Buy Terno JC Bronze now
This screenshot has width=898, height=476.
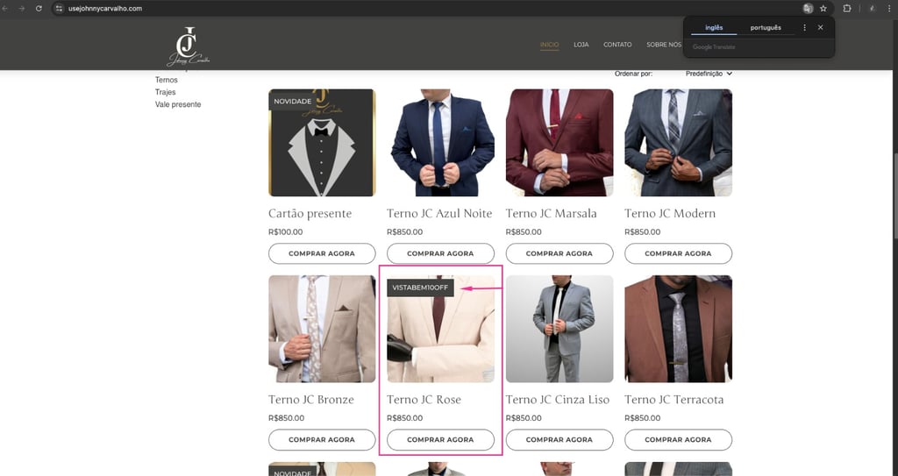click(x=322, y=439)
